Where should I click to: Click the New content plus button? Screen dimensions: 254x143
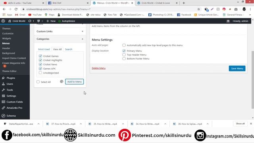51,21
